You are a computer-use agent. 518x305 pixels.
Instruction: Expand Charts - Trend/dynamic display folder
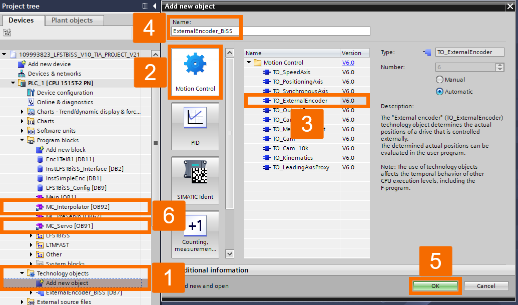(x=22, y=112)
